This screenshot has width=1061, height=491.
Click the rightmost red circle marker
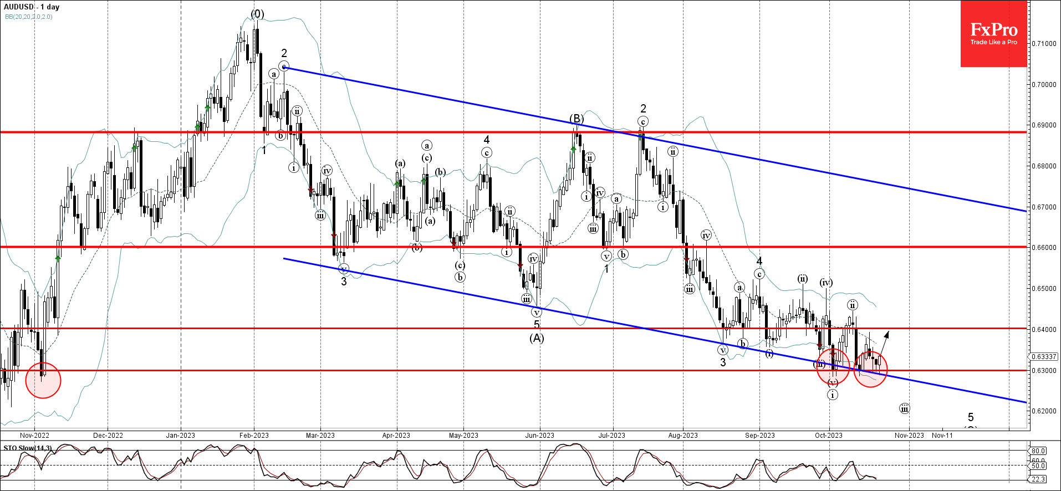pos(870,369)
